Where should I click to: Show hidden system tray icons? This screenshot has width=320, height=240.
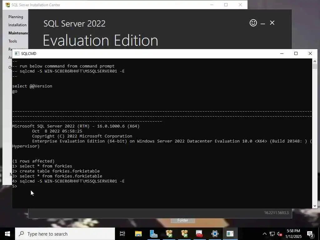[264, 234]
